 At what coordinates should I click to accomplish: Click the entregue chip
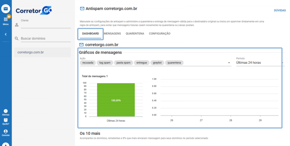point(142,63)
